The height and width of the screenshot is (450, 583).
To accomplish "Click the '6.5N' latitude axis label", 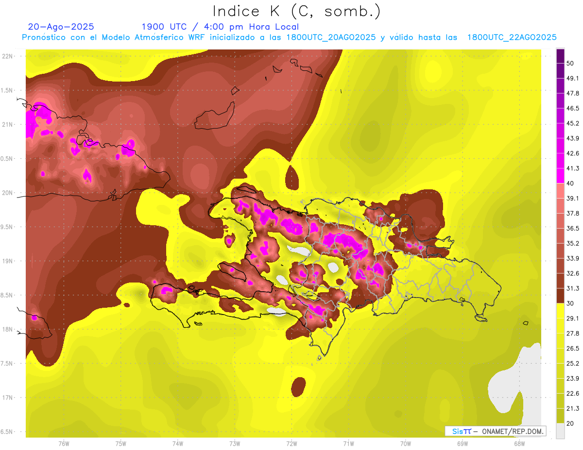I will (7, 432).
